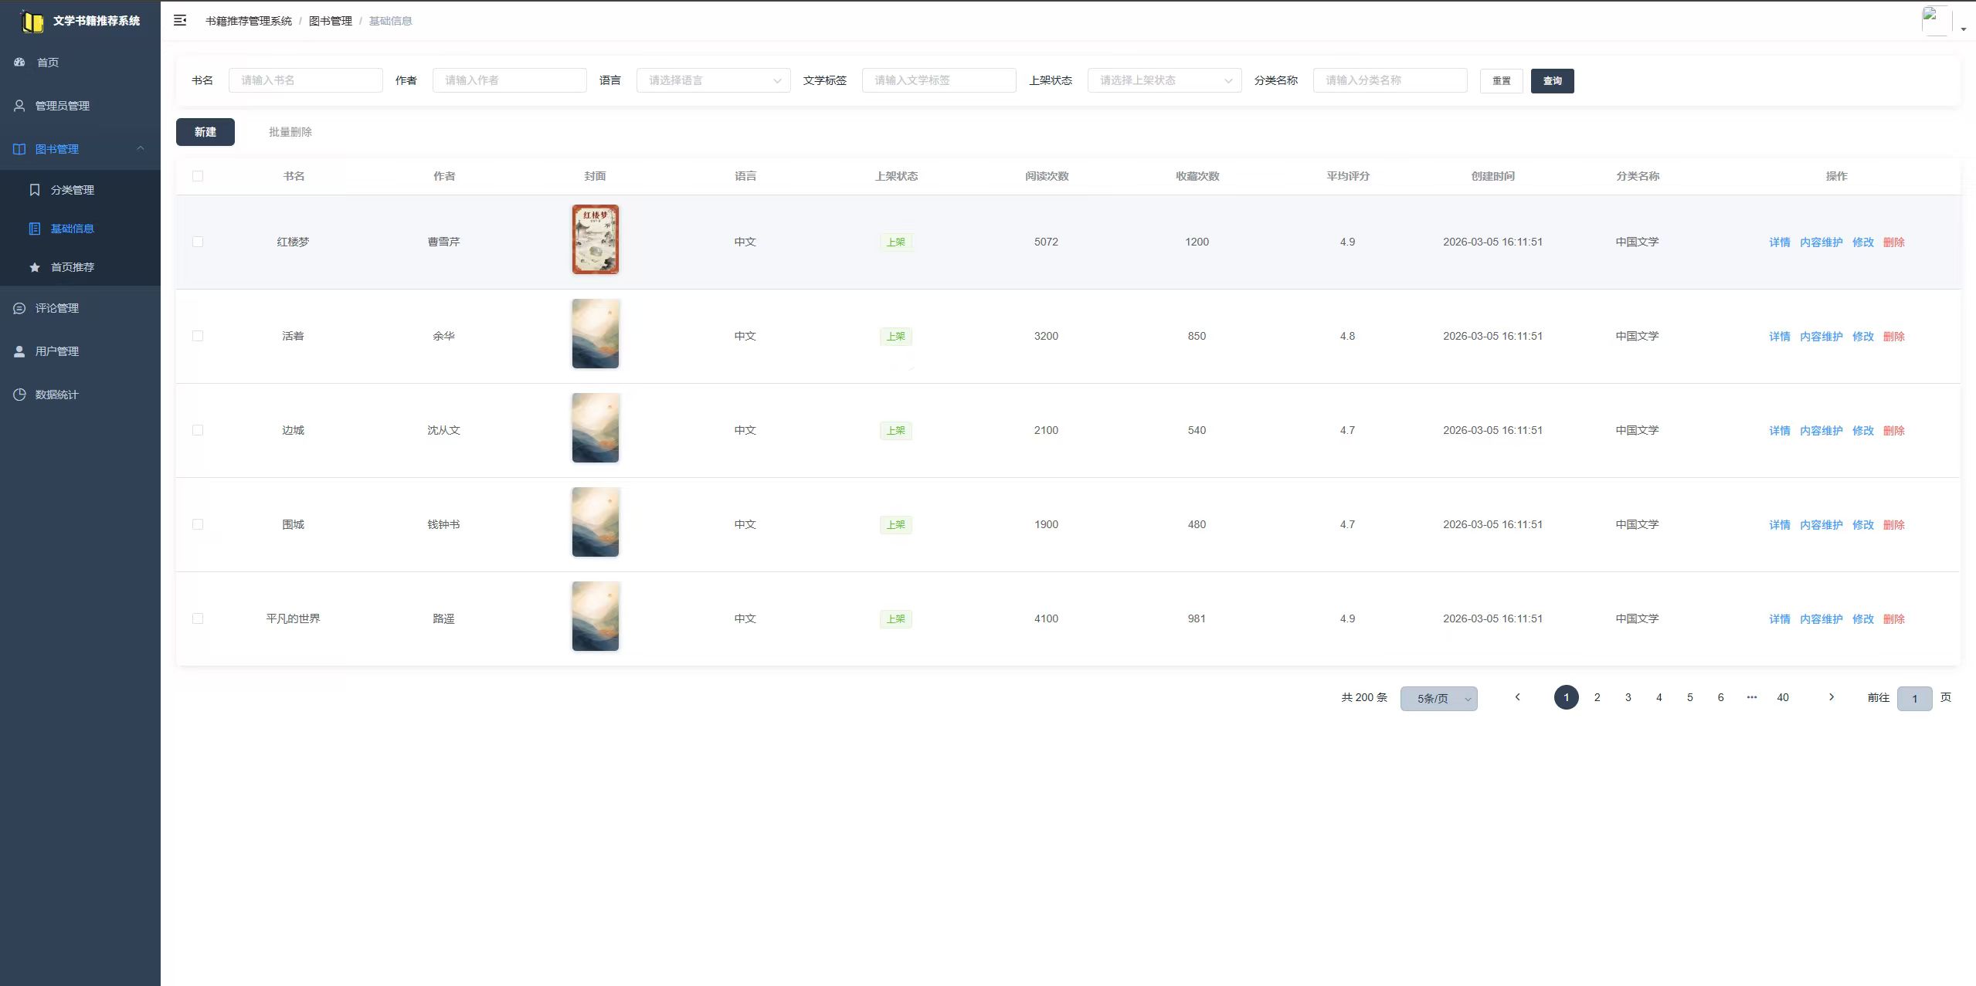Click the user icon beside 用户管理

tap(20, 351)
